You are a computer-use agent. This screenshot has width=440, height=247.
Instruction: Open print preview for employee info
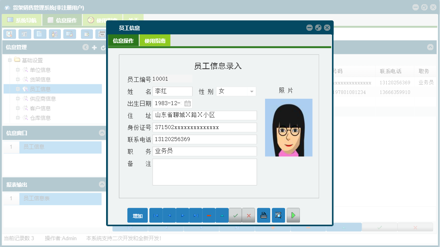pos(278,215)
